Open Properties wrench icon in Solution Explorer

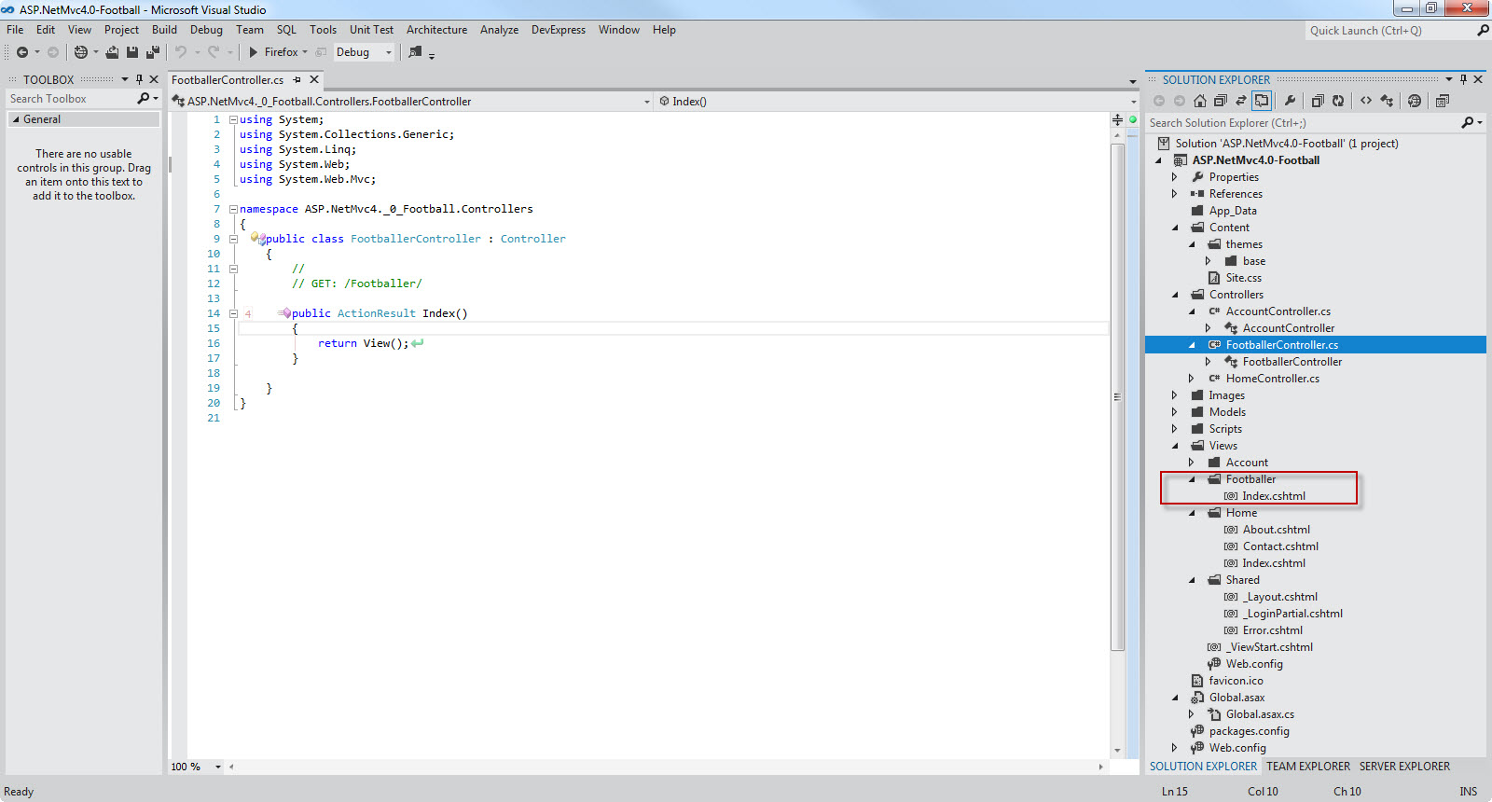click(x=1290, y=101)
